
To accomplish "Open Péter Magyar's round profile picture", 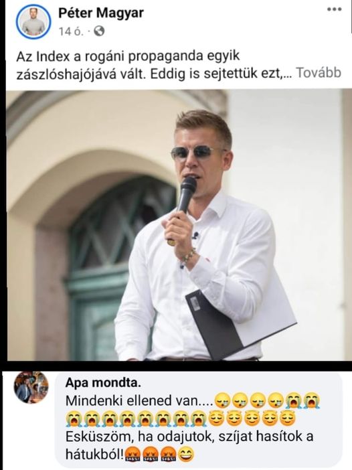I will [x=33, y=21].
